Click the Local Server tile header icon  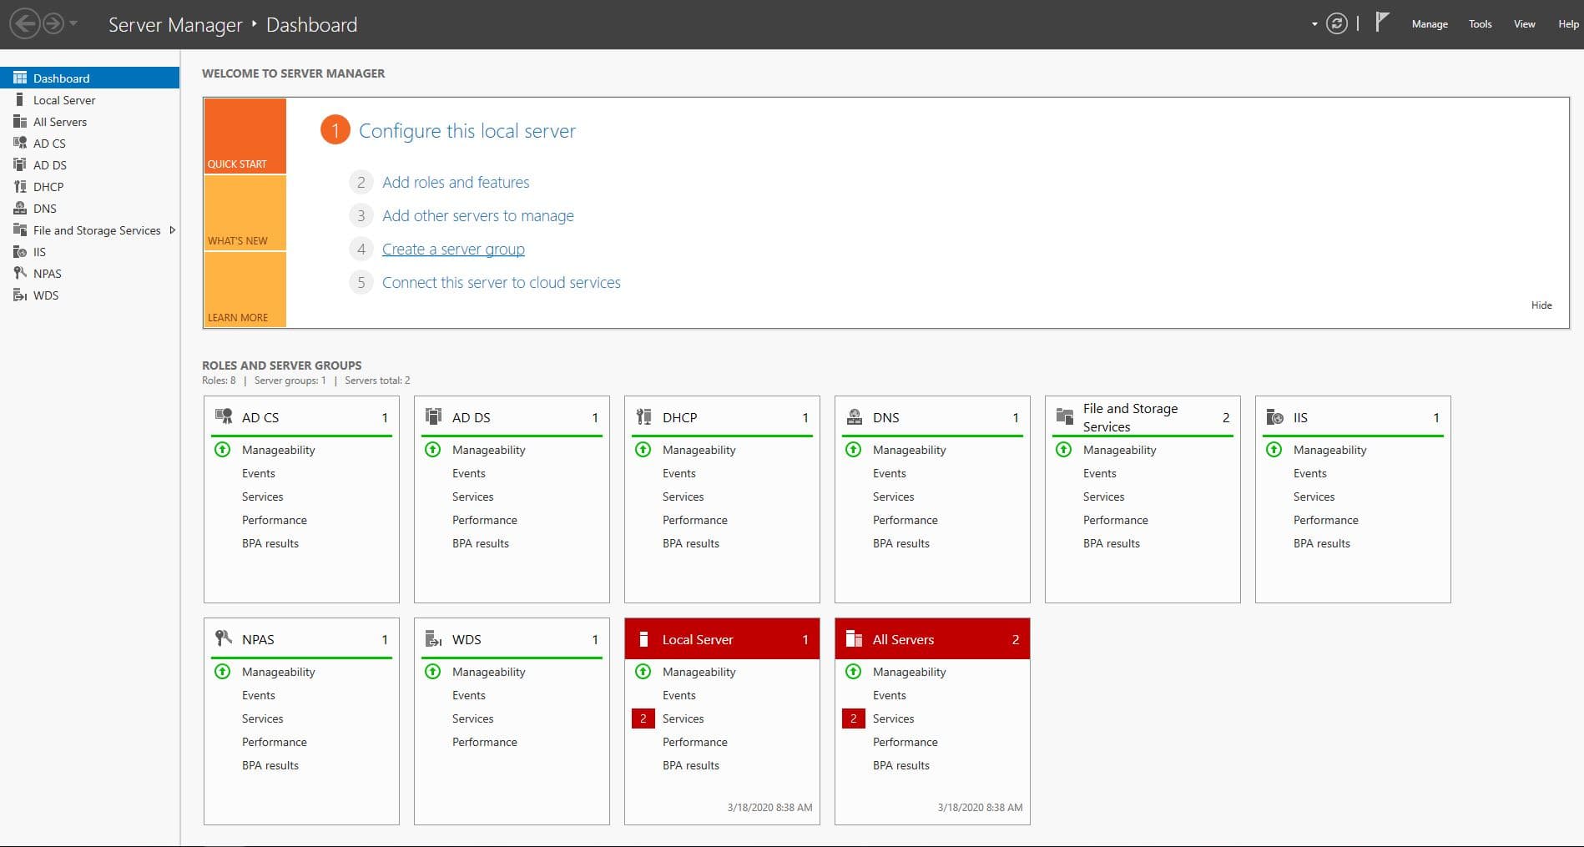[x=643, y=639]
